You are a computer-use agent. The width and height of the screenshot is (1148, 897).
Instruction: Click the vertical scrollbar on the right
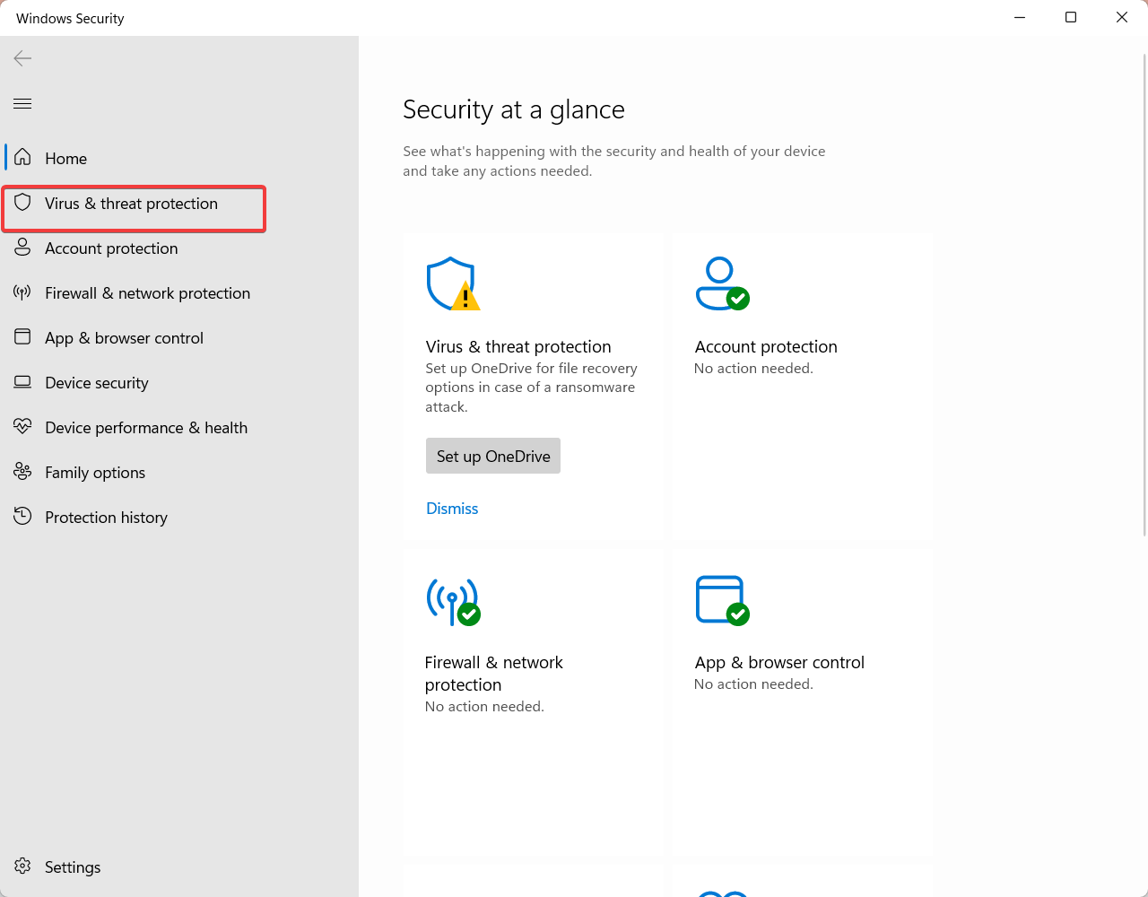coord(1144,294)
